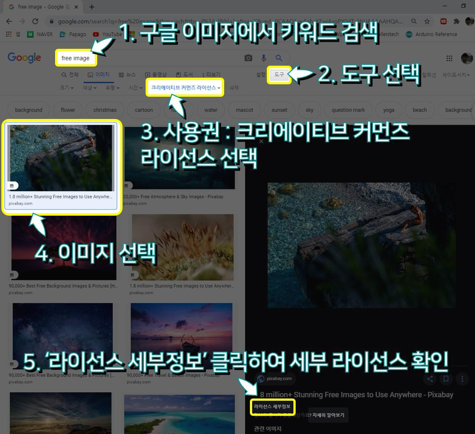Viewport: 475px width, 434px height.
Task: Select the 'cartoon' suggestion chip
Action: (x=144, y=110)
